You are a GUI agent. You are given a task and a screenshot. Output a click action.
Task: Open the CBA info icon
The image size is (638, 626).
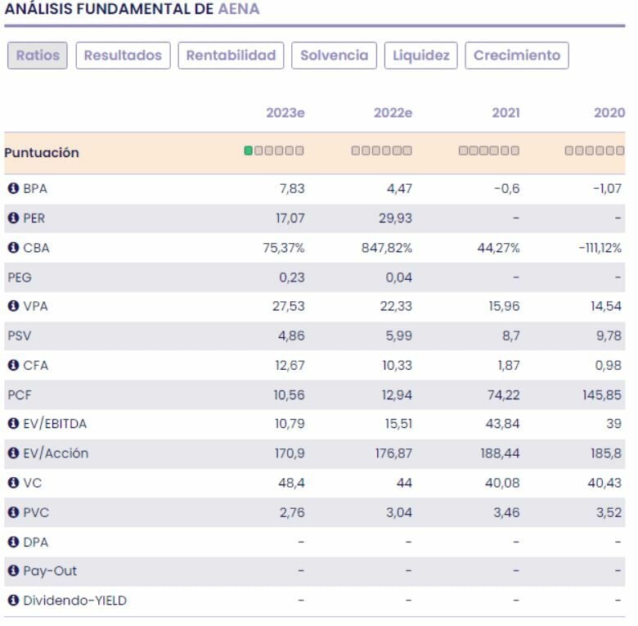pyautogui.click(x=13, y=247)
